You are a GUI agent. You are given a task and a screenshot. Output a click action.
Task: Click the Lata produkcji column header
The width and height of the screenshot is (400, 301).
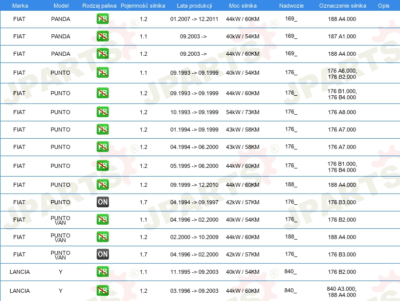click(x=194, y=6)
